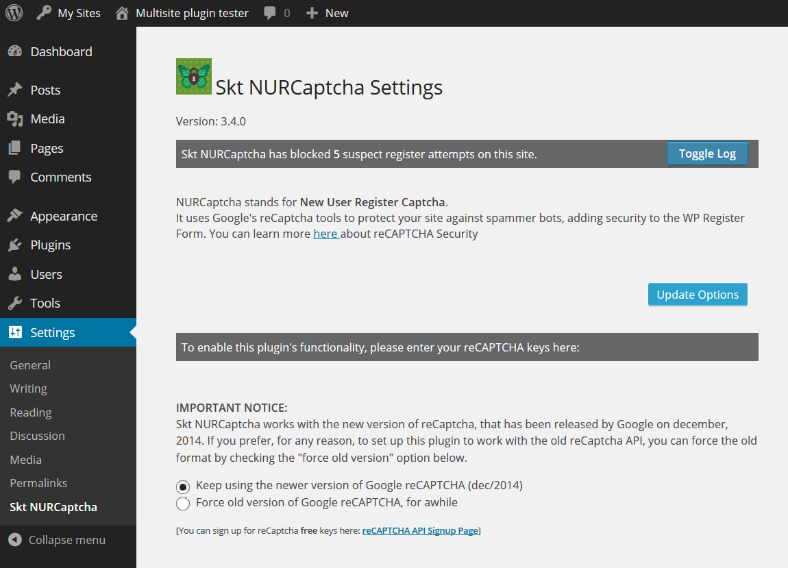Open Reading settings submenu

point(31,412)
